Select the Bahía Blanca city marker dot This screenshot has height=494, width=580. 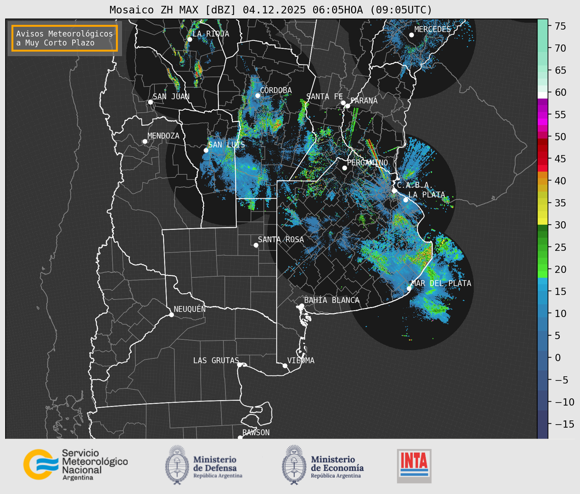tap(302, 306)
